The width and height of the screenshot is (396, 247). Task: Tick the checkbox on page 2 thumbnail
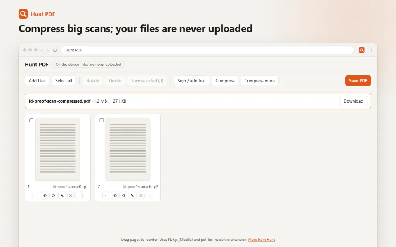(101, 120)
